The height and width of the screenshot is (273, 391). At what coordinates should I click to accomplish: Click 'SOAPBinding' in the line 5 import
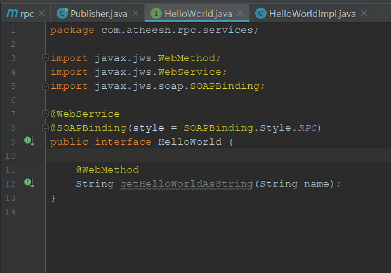tap(225, 86)
